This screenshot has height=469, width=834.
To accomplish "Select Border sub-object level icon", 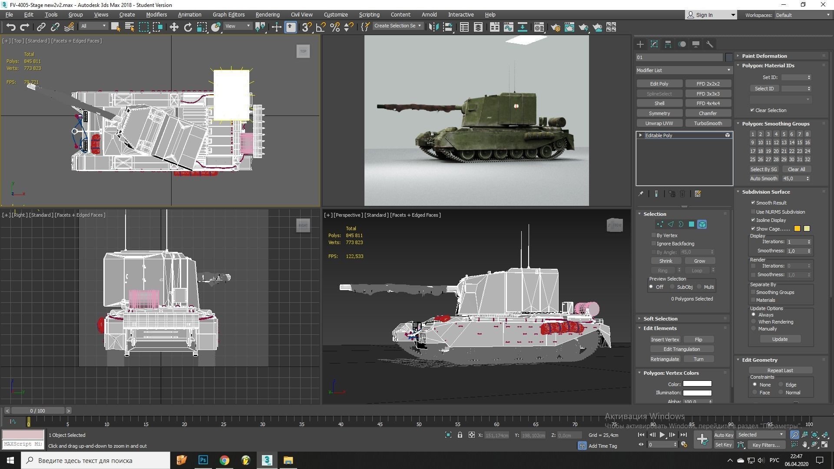I will click(681, 225).
